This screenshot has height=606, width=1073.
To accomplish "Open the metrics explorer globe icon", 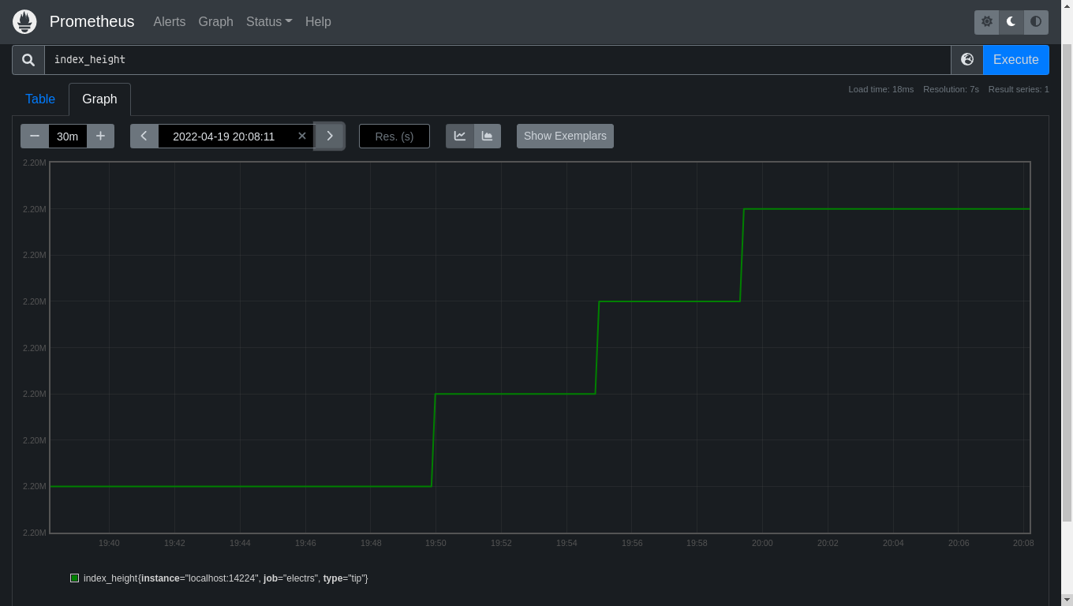I will (967, 60).
